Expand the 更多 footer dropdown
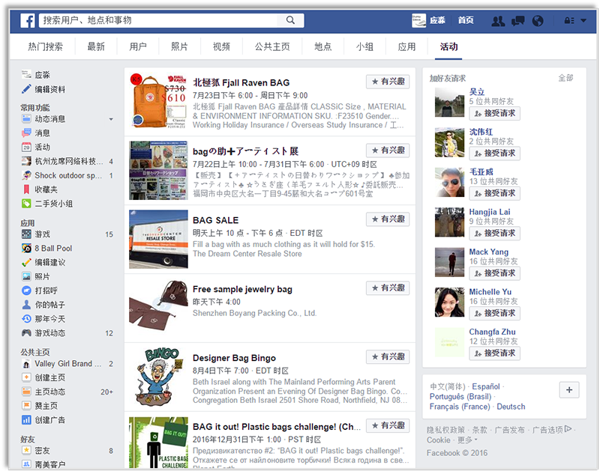 pyautogui.click(x=467, y=440)
